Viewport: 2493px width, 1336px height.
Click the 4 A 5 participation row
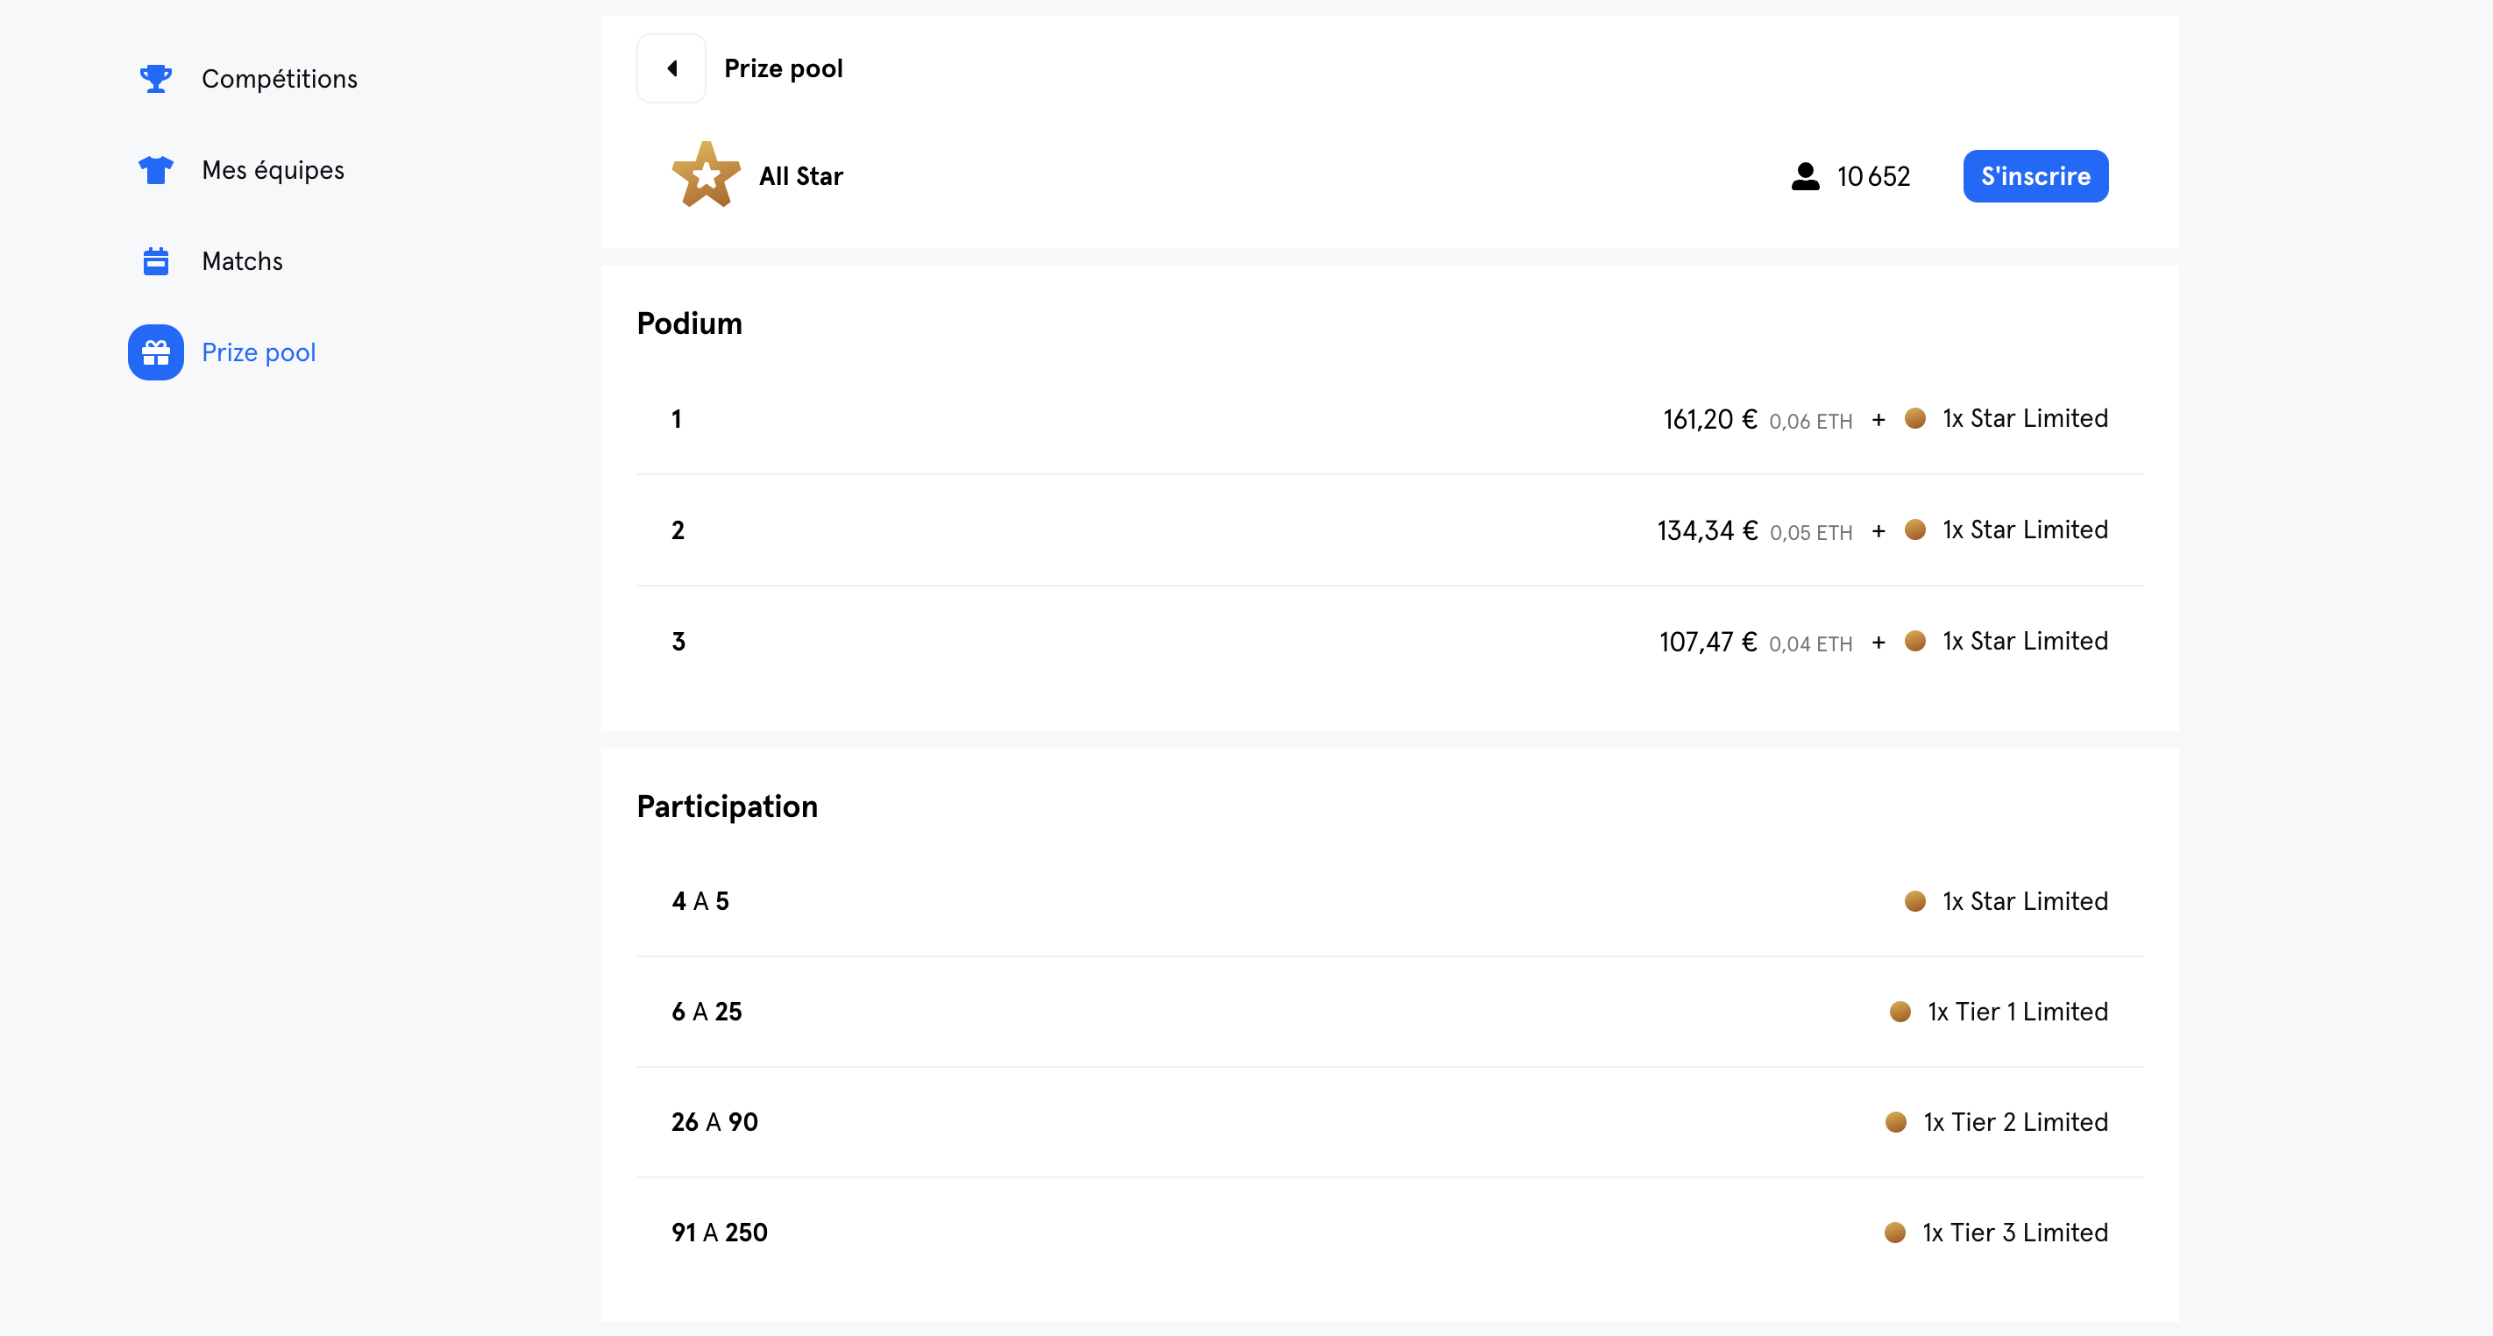1389,901
